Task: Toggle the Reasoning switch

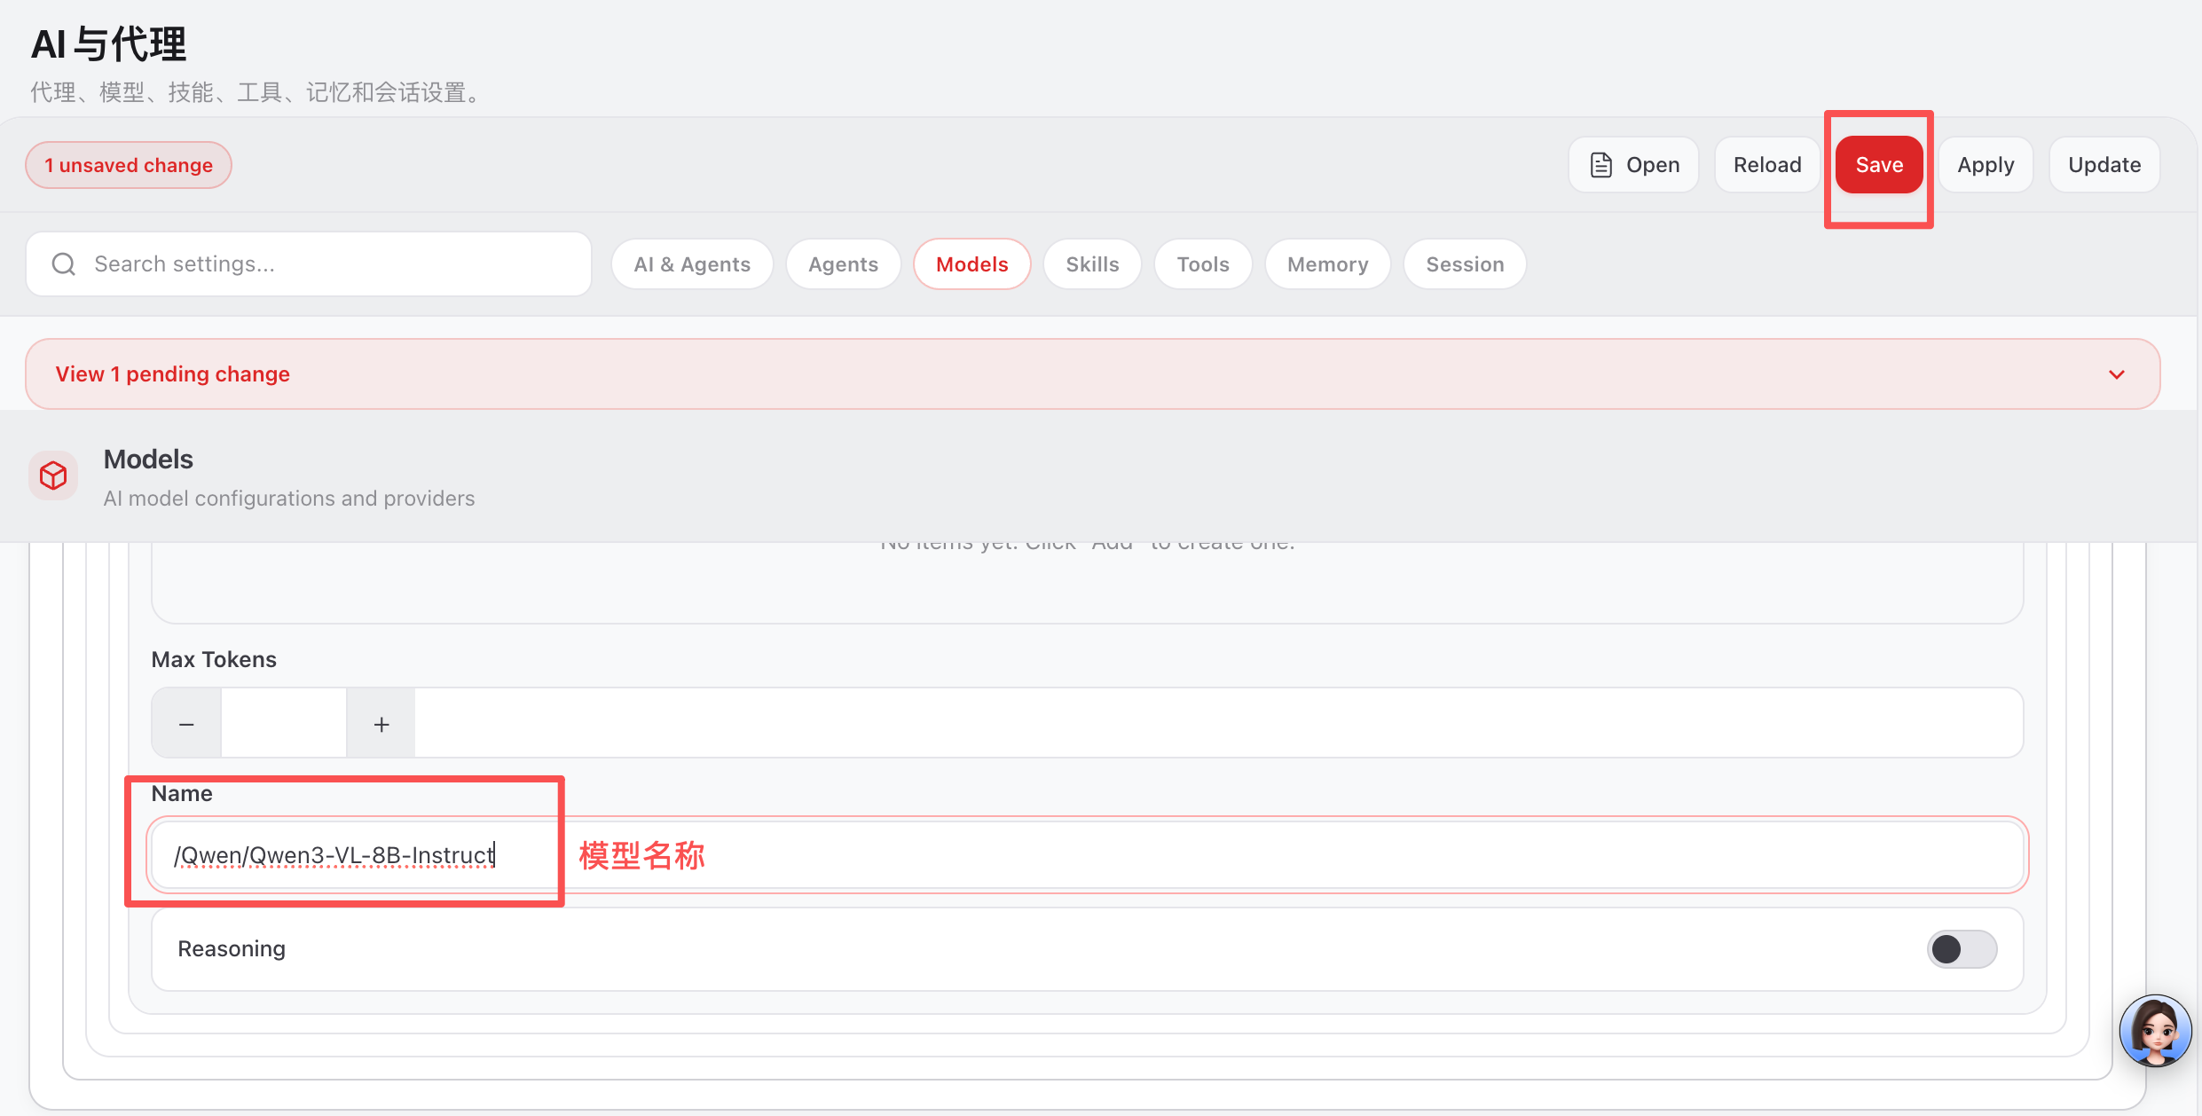Action: pyautogui.click(x=1961, y=949)
